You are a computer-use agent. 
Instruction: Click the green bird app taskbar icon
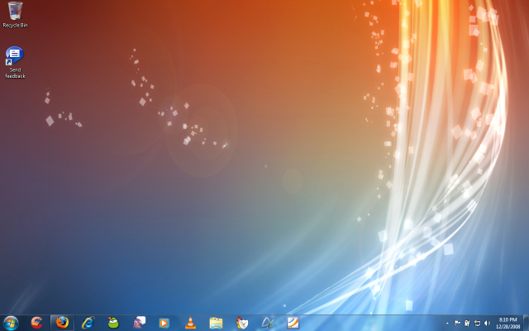[113, 323]
